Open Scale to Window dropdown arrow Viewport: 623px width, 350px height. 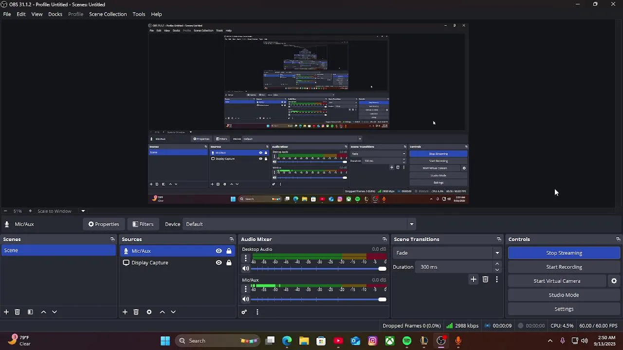pyautogui.click(x=83, y=211)
